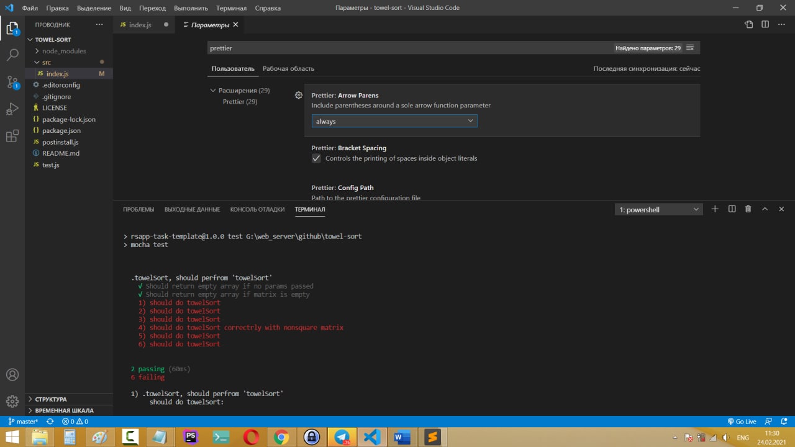Open the Windows Start menu
This screenshot has height=447, width=795.
point(12,437)
